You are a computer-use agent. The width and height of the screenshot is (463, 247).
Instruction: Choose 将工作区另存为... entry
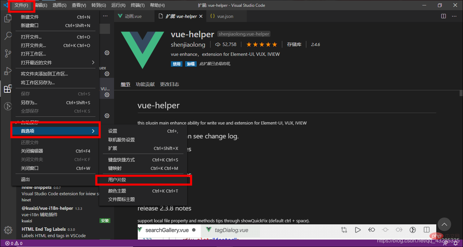56,83
